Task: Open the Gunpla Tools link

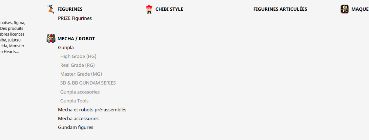Action: pos(74,101)
